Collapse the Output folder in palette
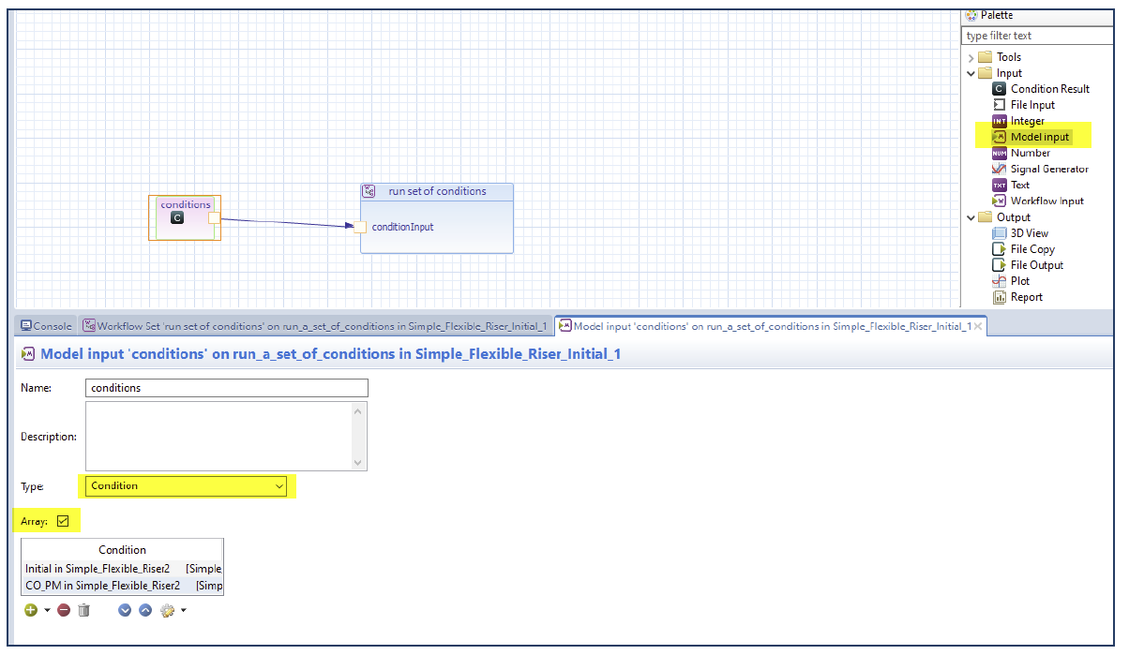Screen dimensions: 1129x655 [971, 217]
